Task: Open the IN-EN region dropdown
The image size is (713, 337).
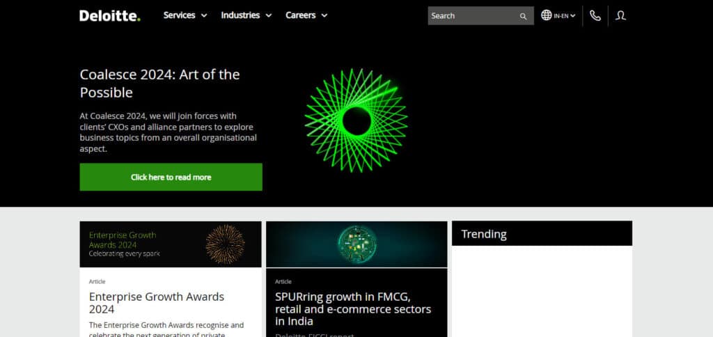Action: coord(564,15)
